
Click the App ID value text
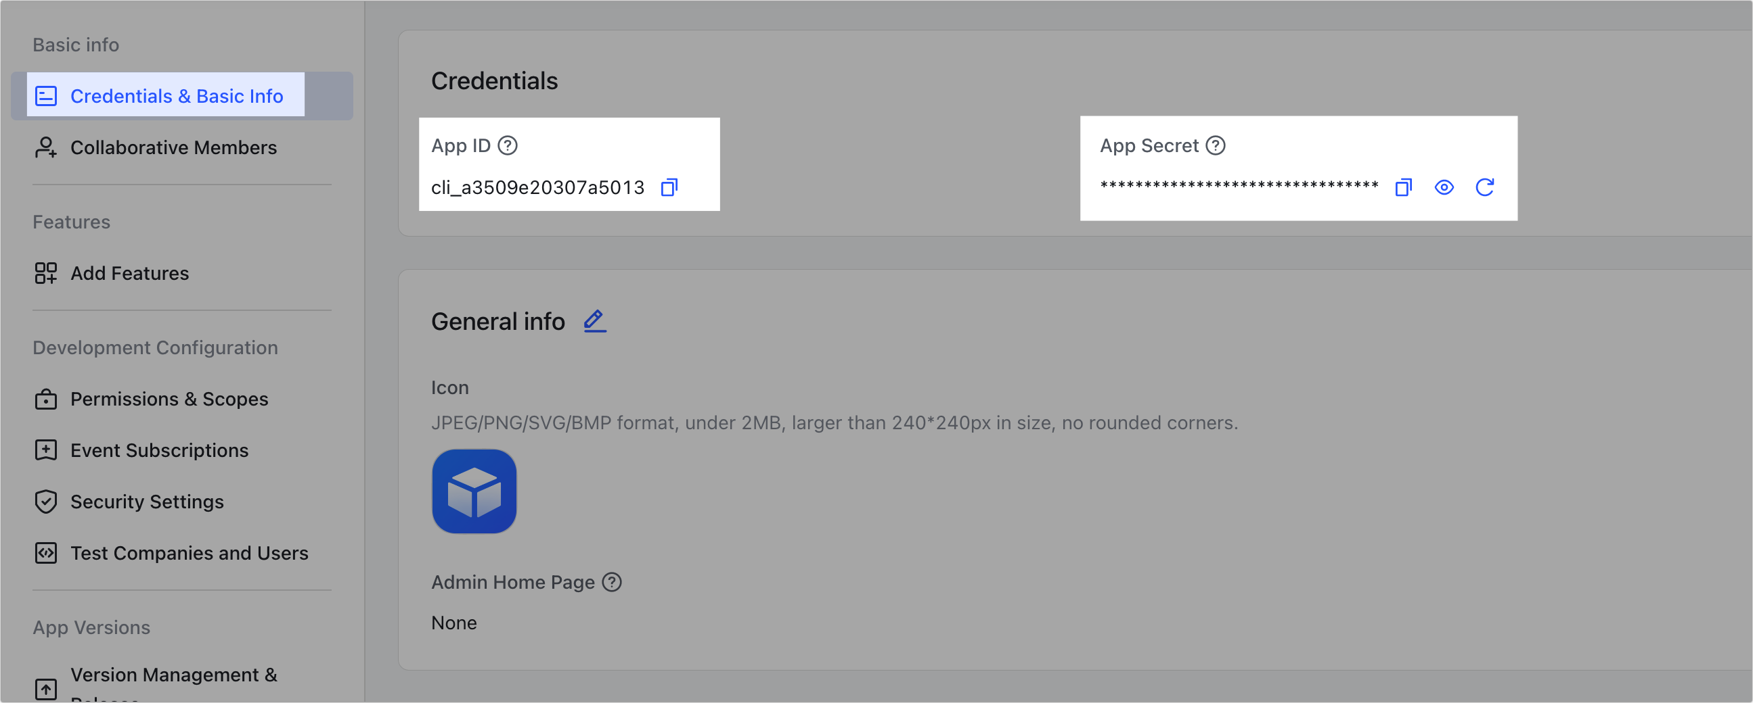click(537, 188)
